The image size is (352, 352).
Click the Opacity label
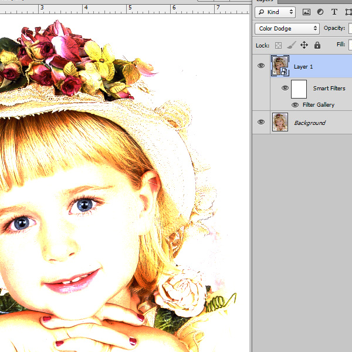click(334, 28)
